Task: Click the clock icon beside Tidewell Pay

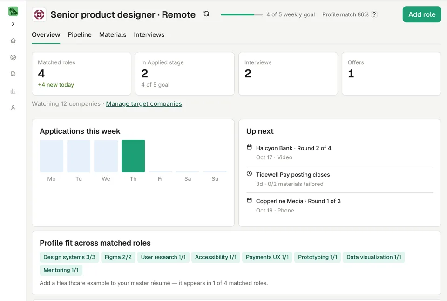Action: click(x=249, y=174)
